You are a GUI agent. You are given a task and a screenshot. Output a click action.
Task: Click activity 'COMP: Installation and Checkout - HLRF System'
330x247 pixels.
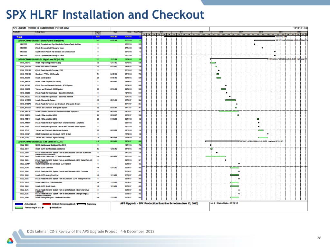point(53,134)
